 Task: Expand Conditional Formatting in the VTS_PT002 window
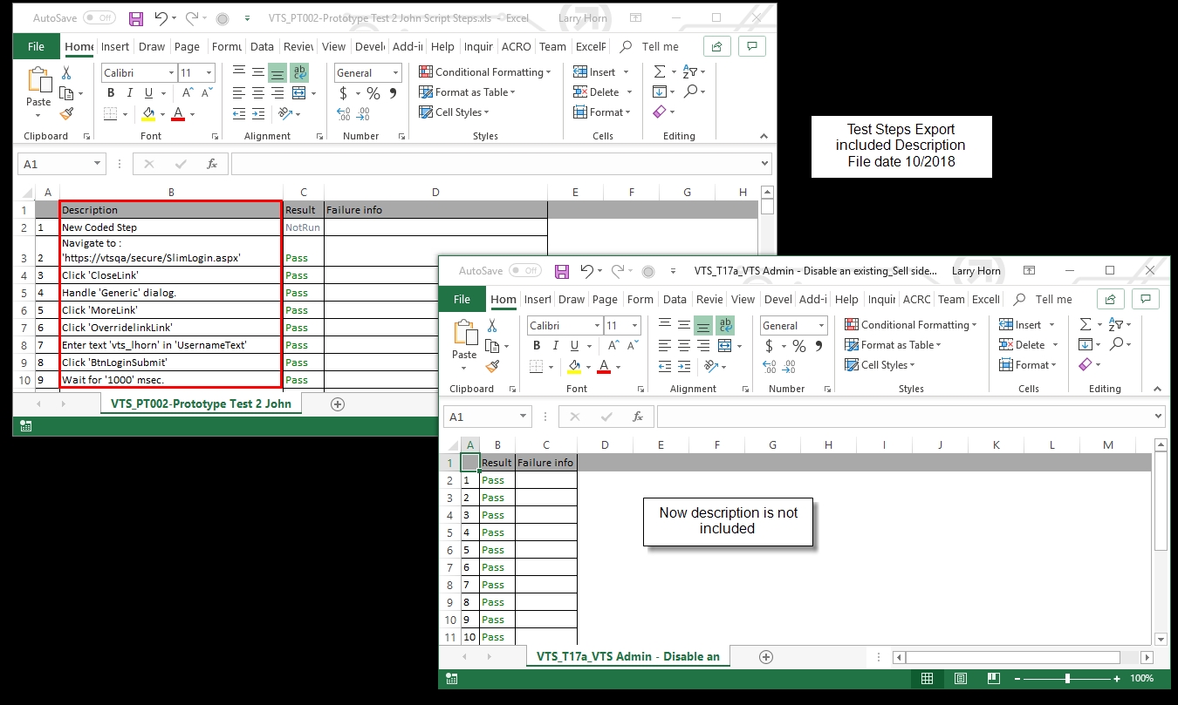click(485, 72)
